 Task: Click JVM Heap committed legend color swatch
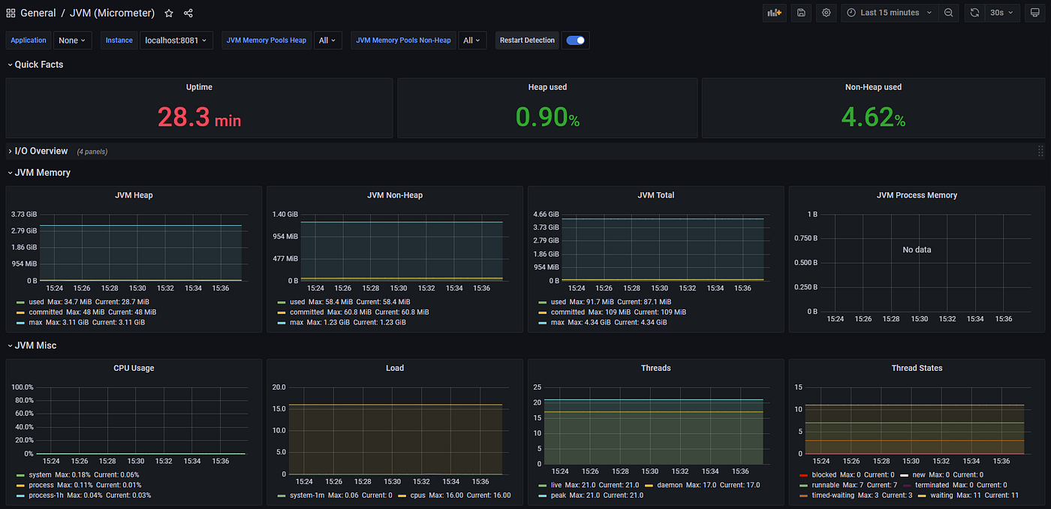coord(20,312)
